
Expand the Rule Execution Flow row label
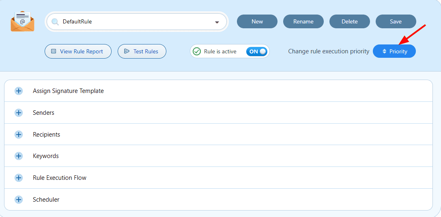(60, 178)
